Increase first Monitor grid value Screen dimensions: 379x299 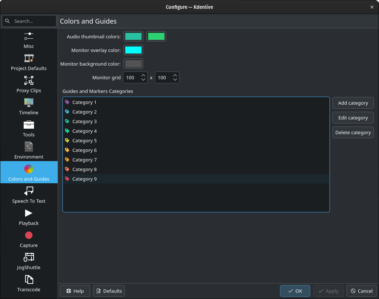[143, 76]
